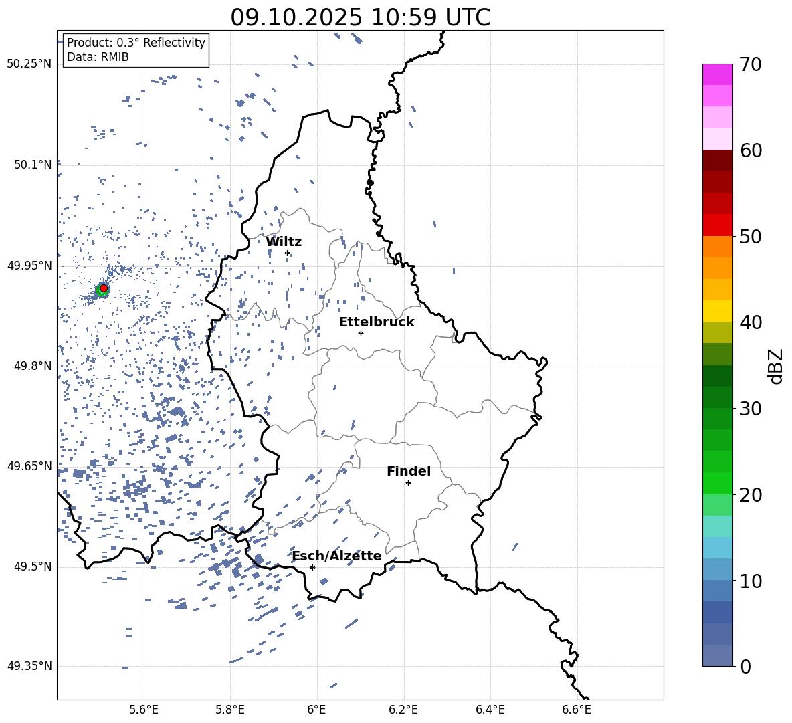Click the 30 tick on colorbar
Viewport: 792px width, 723px height.
click(751, 409)
